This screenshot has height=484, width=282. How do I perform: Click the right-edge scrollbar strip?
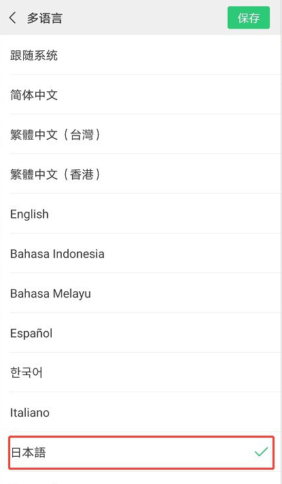click(x=281, y=242)
